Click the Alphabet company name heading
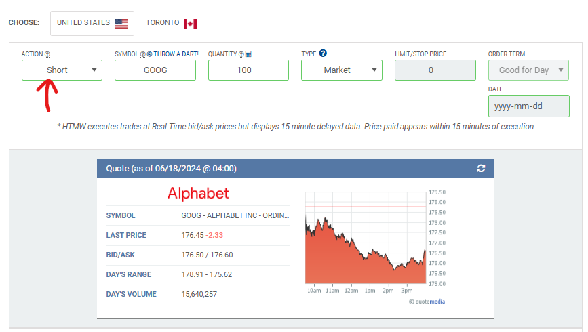This screenshot has width=588, height=332. 198,193
